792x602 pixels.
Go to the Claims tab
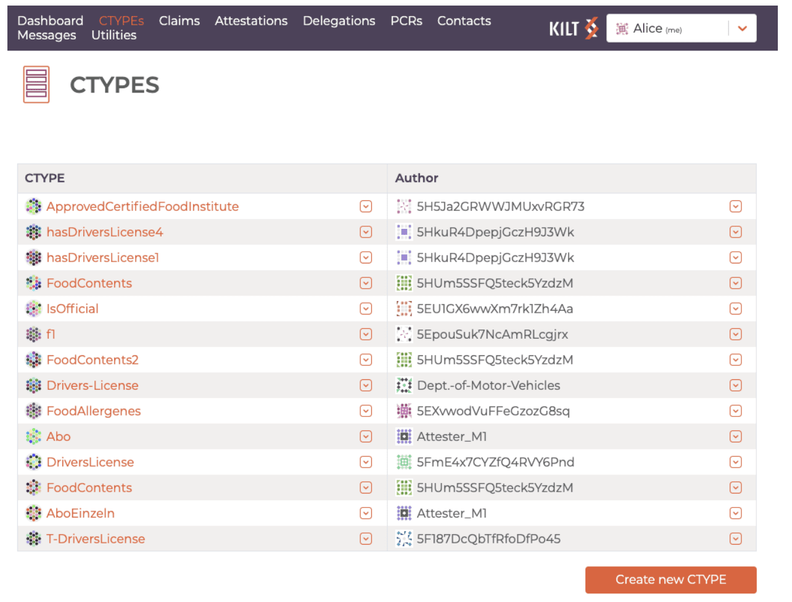pos(179,21)
